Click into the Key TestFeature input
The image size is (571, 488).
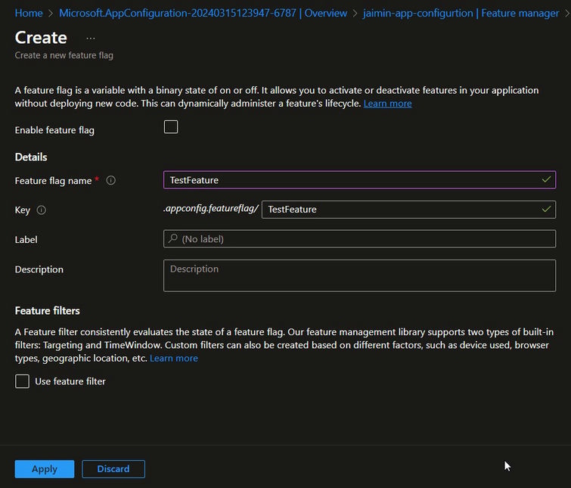401,210
